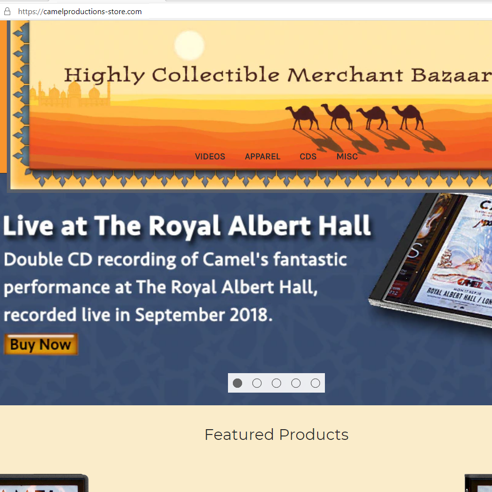Screen dimensions: 492x492
Task: Select the third carousel slide dot
Action: (276, 383)
